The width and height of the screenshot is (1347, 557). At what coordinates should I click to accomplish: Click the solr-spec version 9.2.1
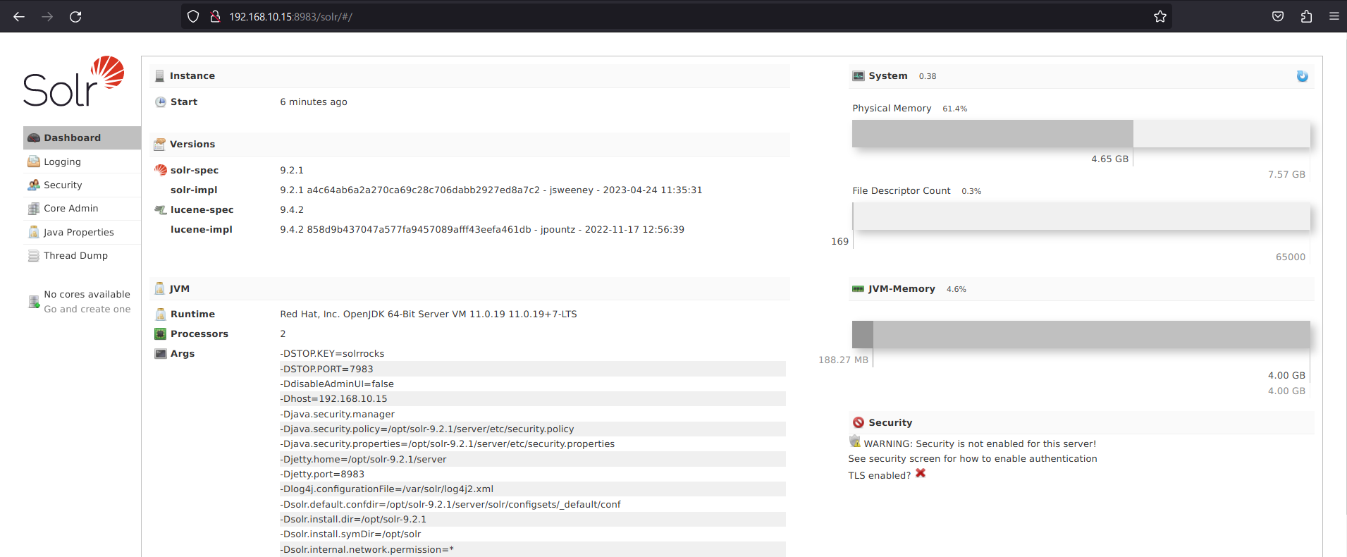[292, 170]
